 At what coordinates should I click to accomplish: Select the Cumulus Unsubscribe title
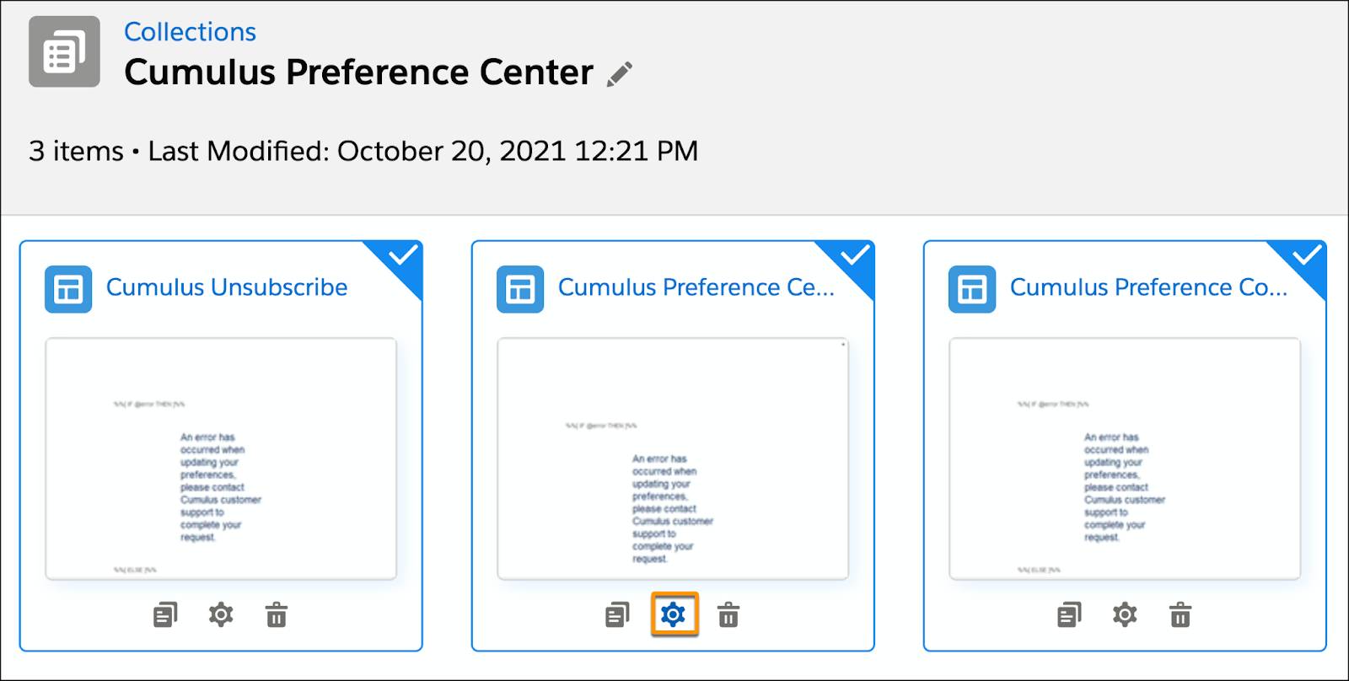pyautogui.click(x=226, y=287)
